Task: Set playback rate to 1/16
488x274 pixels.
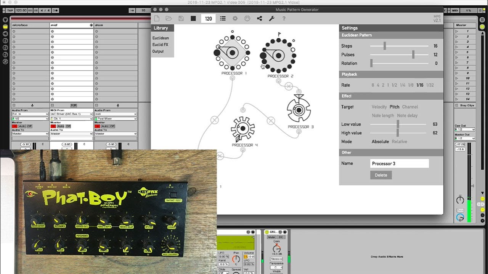Action: coord(420,85)
